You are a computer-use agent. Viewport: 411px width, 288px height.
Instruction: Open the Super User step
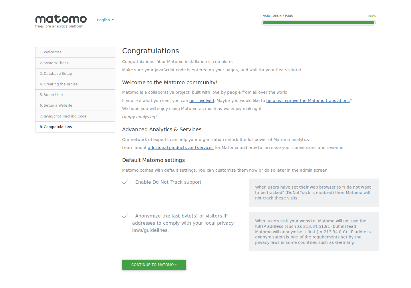coord(75,95)
